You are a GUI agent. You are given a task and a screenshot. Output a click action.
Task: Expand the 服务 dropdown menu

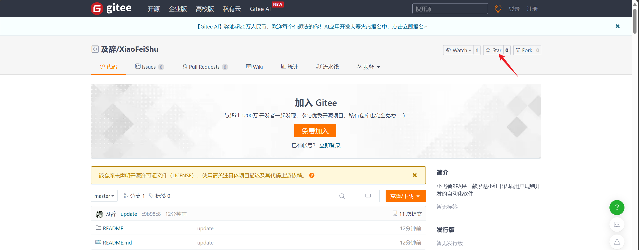pos(368,67)
